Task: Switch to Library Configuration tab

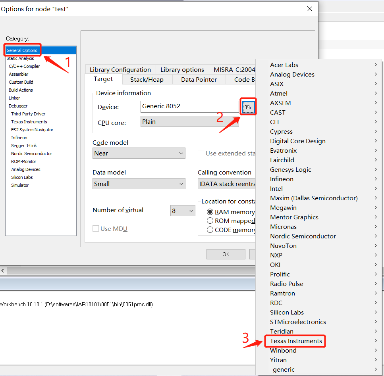Action: [120, 70]
